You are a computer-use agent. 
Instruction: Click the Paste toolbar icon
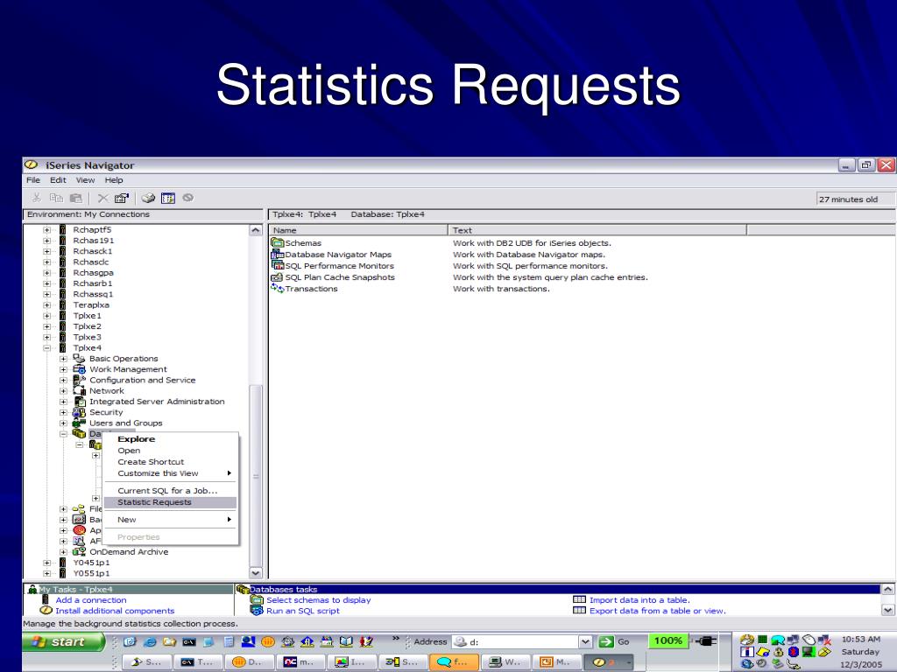tap(75, 198)
